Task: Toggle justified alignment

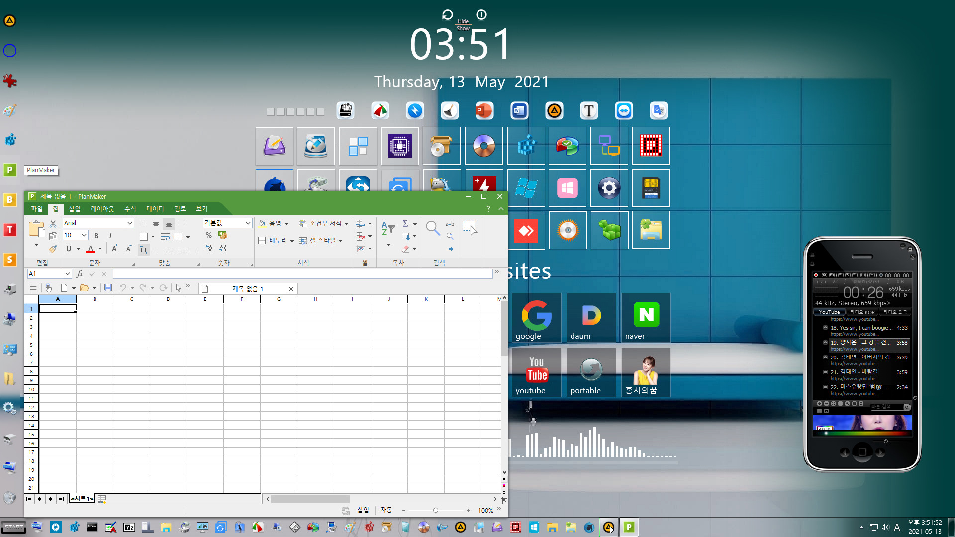Action: click(x=193, y=250)
